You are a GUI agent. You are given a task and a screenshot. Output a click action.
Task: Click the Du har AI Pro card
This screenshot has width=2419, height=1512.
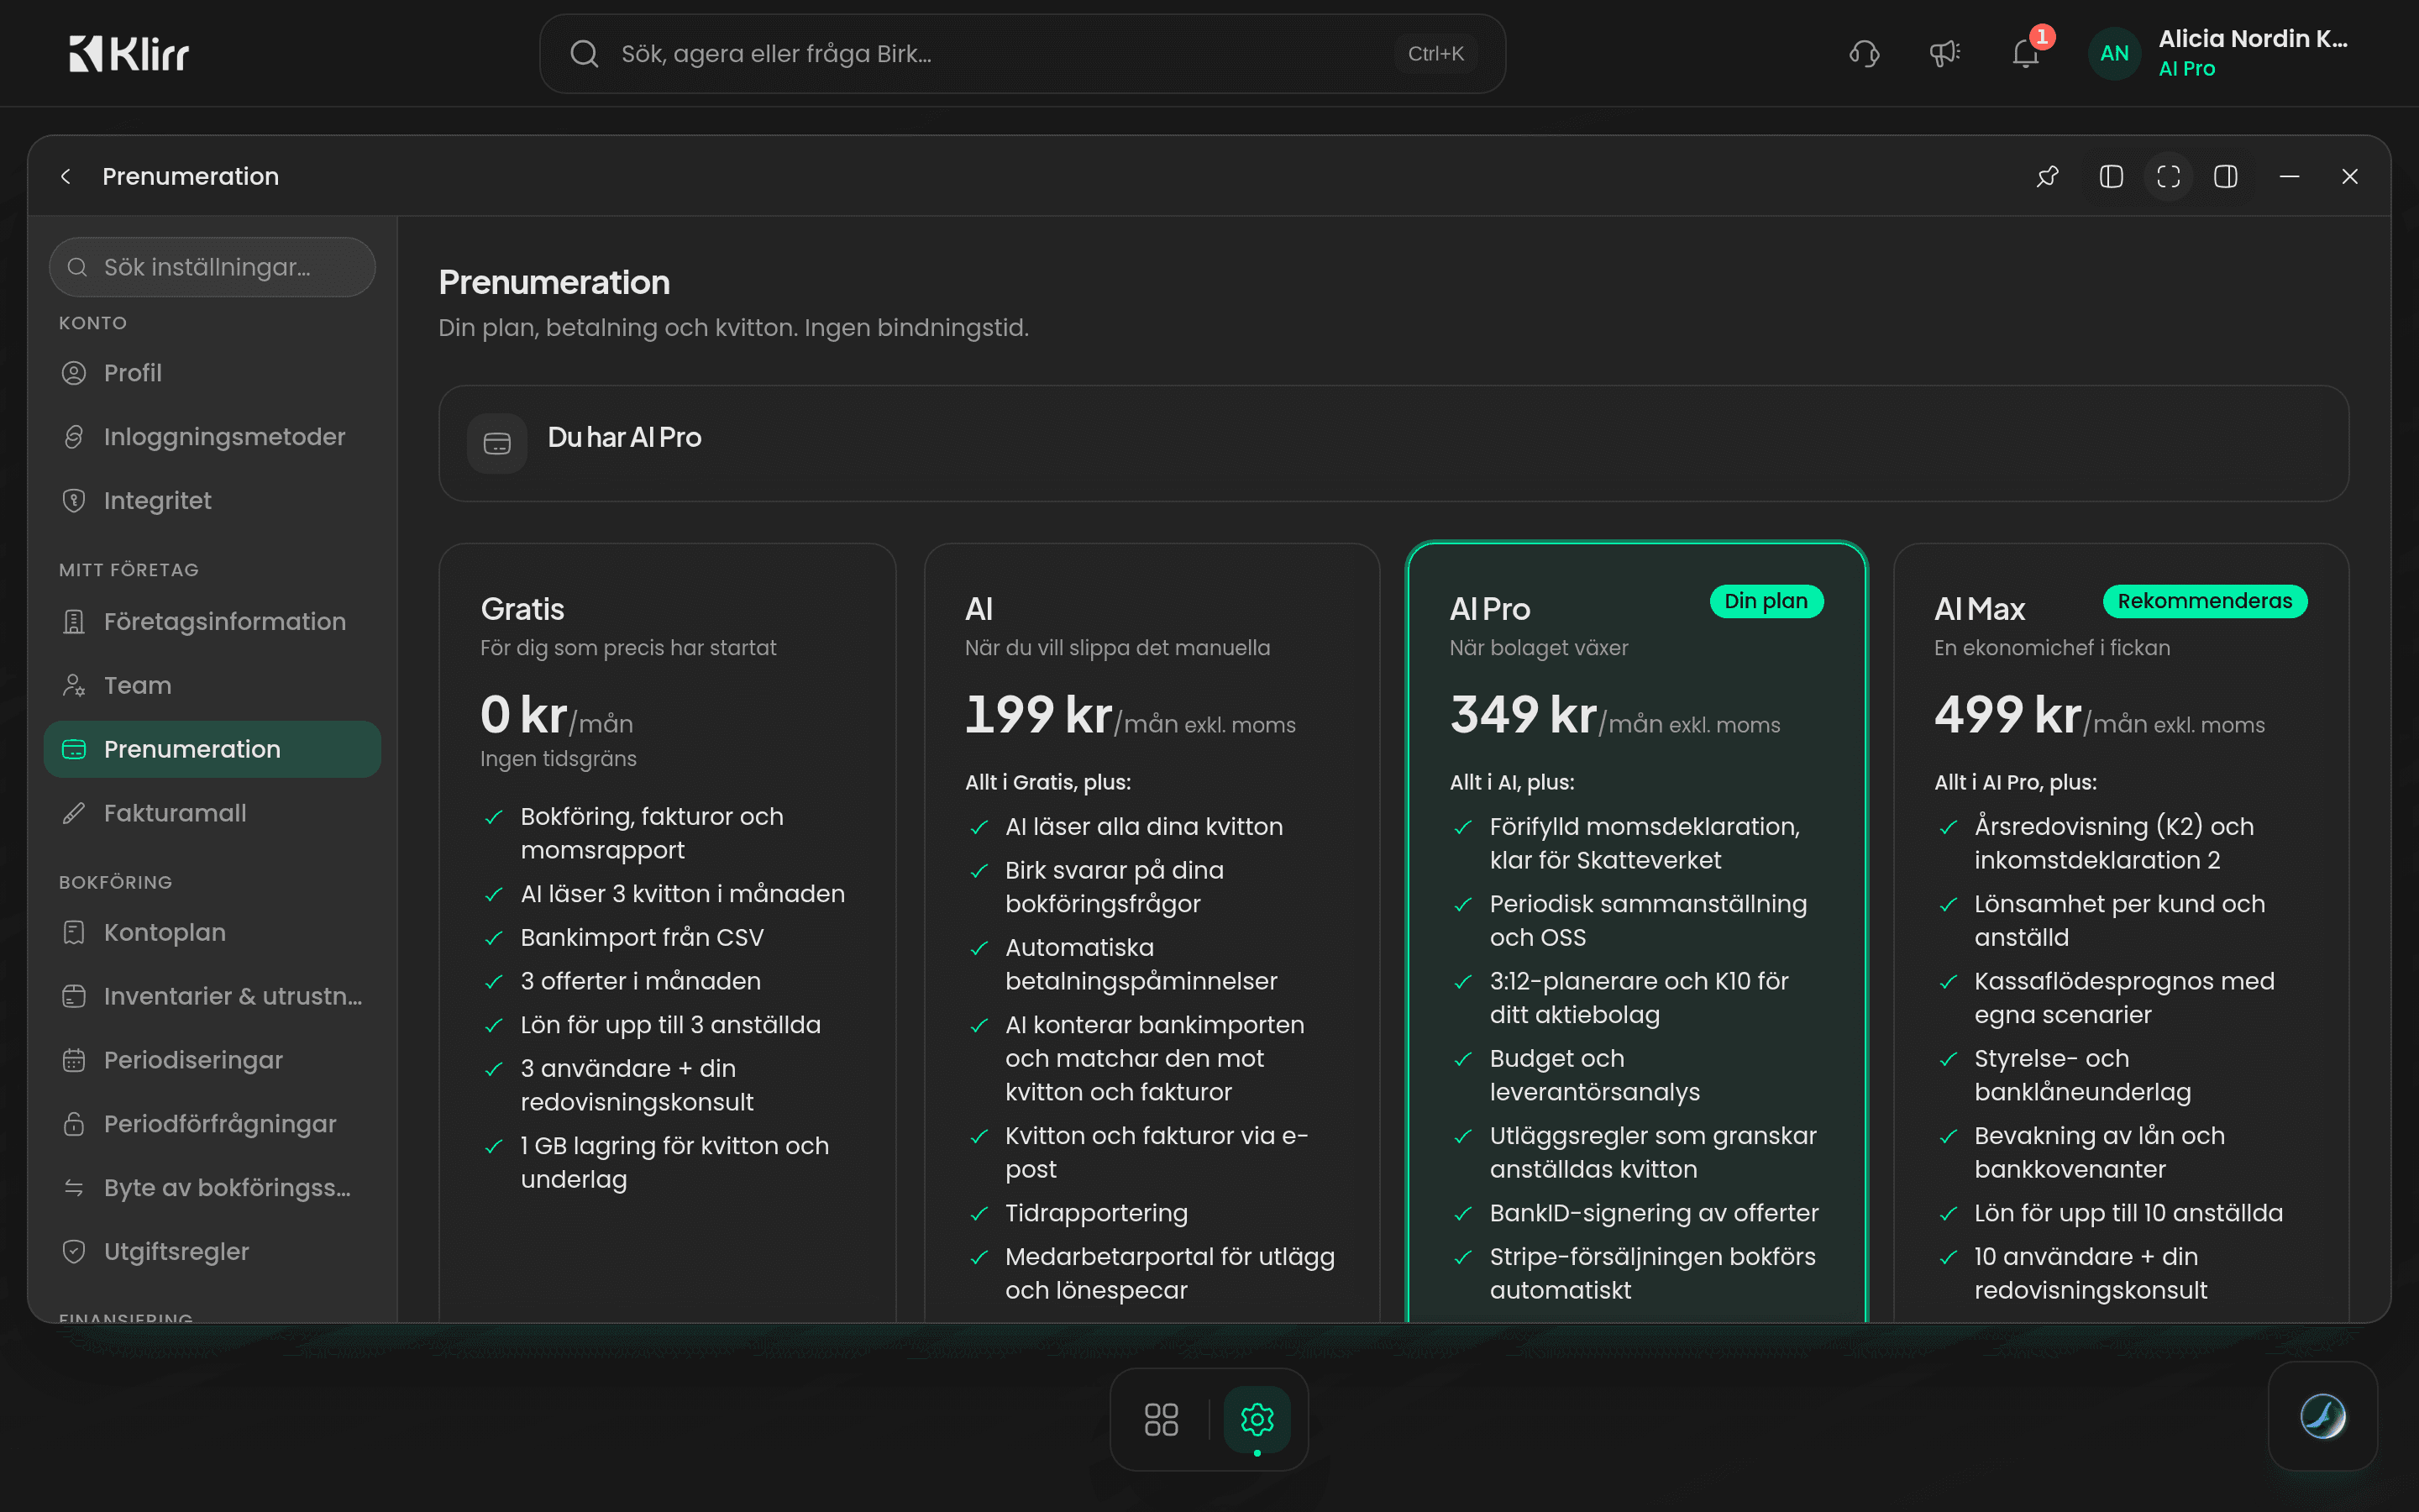click(x=1393, y=443)
